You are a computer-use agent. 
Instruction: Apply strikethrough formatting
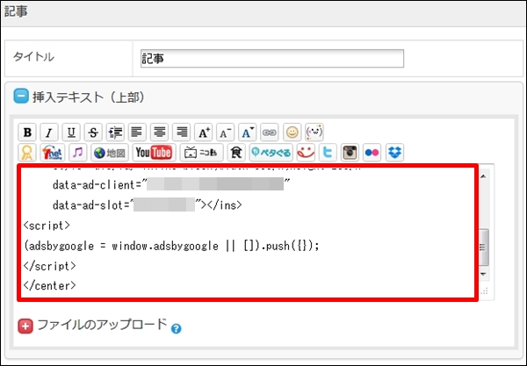pyautogui.click(x=93, y=133)
